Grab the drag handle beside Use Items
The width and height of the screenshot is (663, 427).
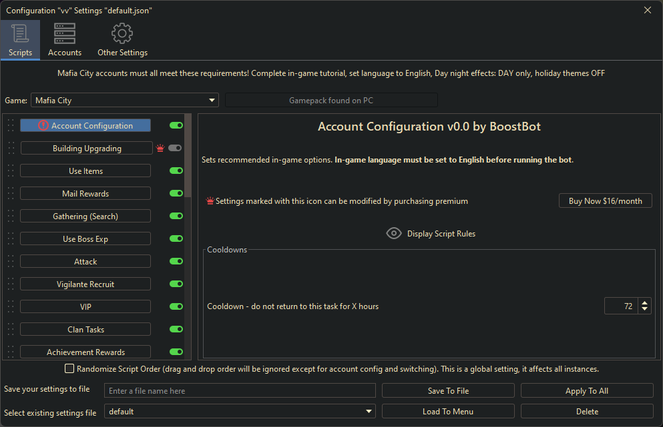tap(10, 171)
